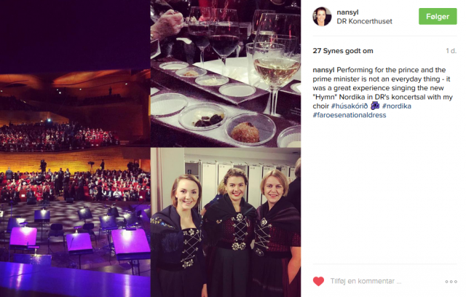Open the three-dots more options menu
This screenshot has height=297, width=466.
coord(451,282)
